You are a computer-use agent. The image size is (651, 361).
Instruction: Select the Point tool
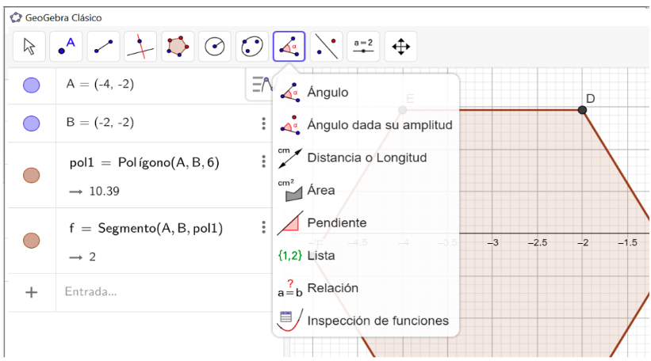(x=66, y=47)
